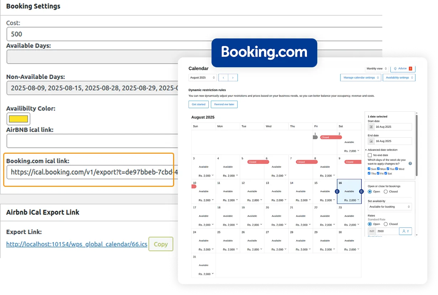Open the price chevron on August 2
The width and height of the screenshot is (438, 295).
[358, 151]
